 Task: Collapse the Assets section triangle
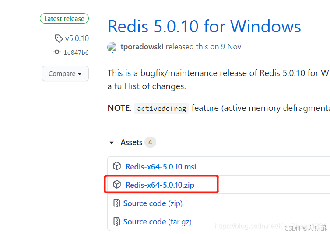112,143
